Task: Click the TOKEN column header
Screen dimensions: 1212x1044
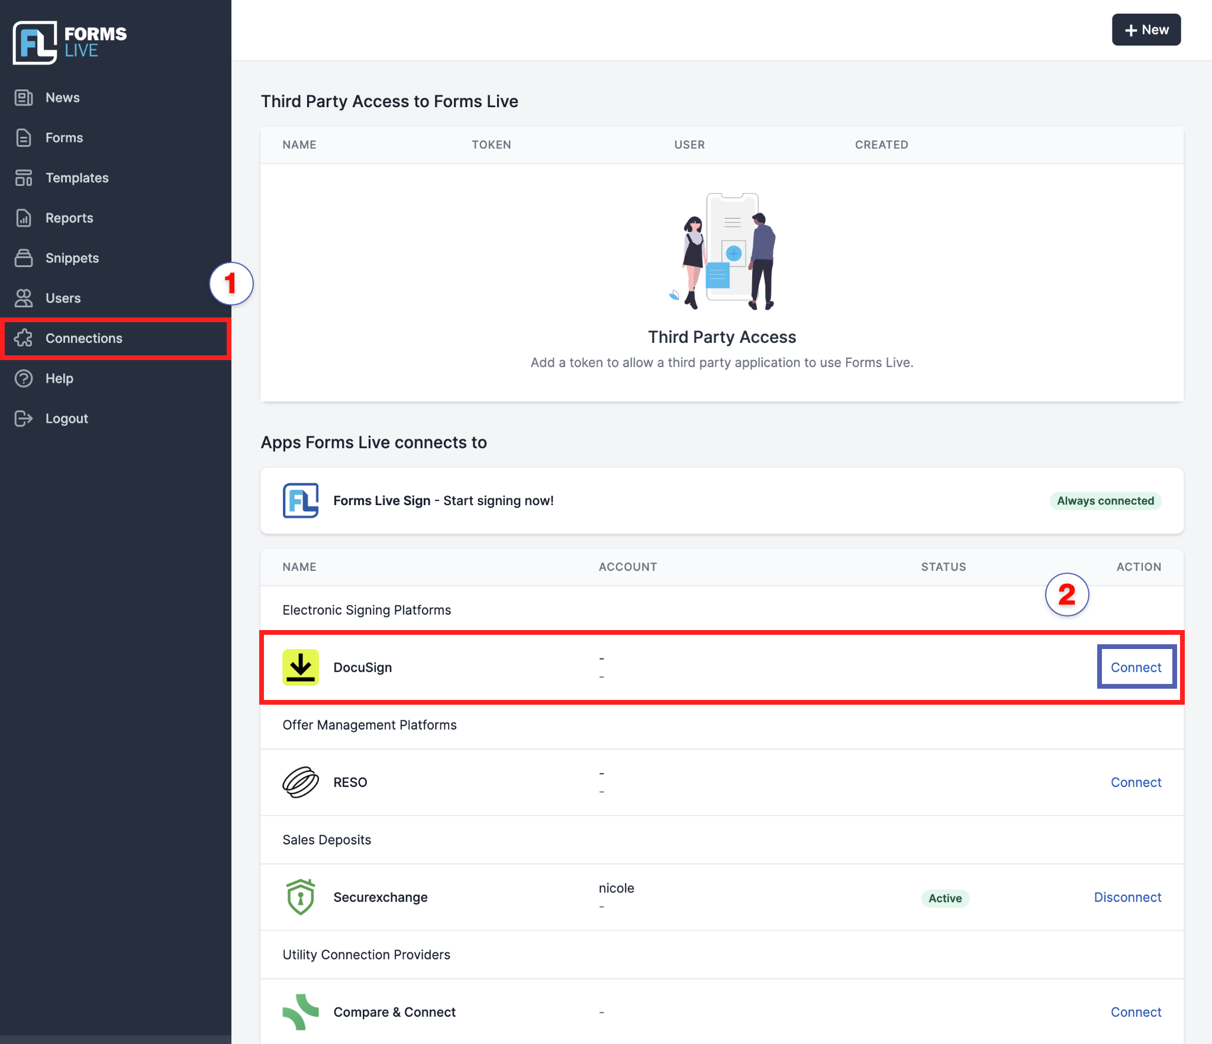Action: [491, 144]
